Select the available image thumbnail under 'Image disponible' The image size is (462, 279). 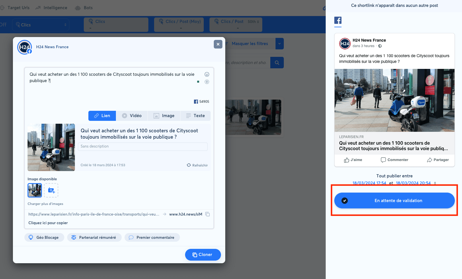pyautogui.click(x=35, y=190)
